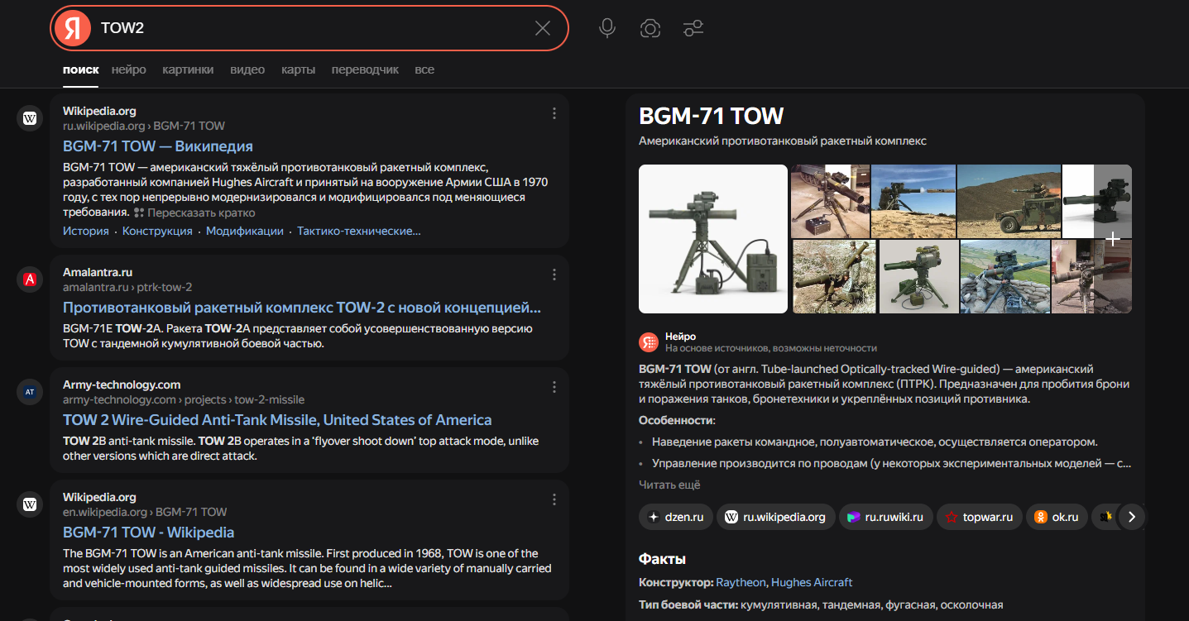Switch to the переводчик tab
Viewport: 1189px width, 621px height.
365,69
